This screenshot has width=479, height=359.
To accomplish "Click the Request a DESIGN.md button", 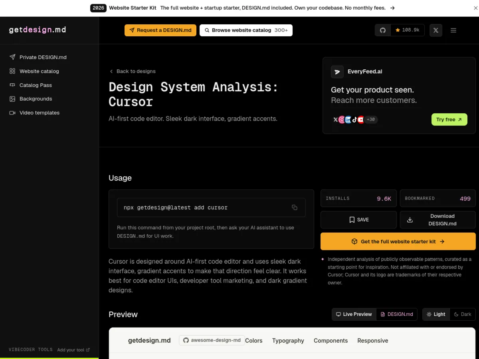I will pyautogui.click(x=160, y=30).
